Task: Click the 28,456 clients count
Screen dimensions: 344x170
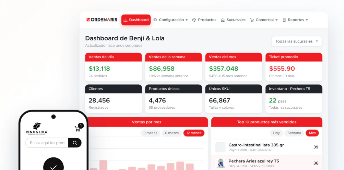Action: [x=99, y=100]
